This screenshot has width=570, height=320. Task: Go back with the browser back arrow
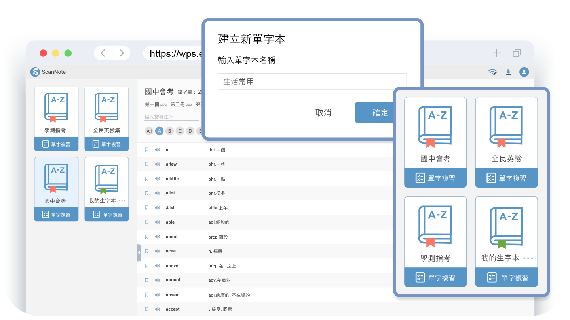point(103,53)
